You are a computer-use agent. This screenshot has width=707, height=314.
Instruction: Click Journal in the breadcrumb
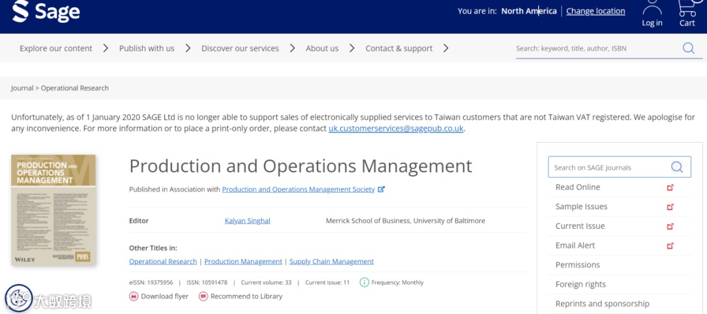click(x=22, y=88)
